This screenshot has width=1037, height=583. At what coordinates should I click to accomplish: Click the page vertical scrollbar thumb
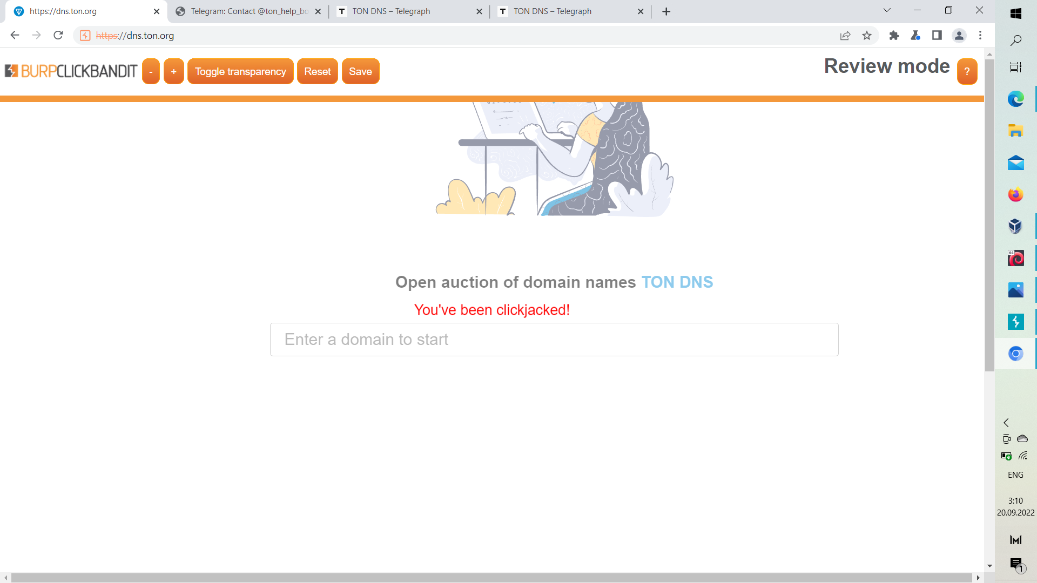point(989,216)
